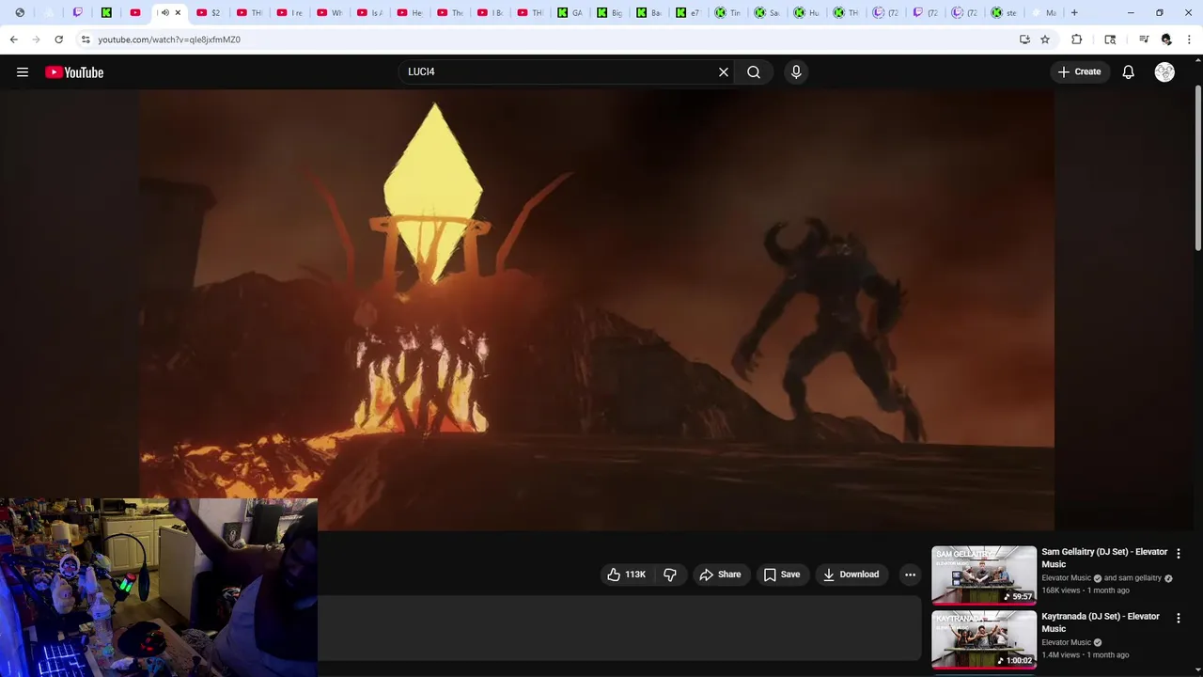Bookmark this page with the star
This screenshot has height=677, width=1203.
[x=1045, y=39]
